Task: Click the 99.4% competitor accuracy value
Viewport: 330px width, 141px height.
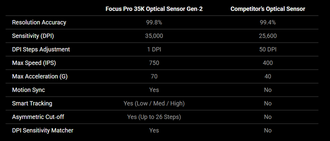Action: coord(268,22)
